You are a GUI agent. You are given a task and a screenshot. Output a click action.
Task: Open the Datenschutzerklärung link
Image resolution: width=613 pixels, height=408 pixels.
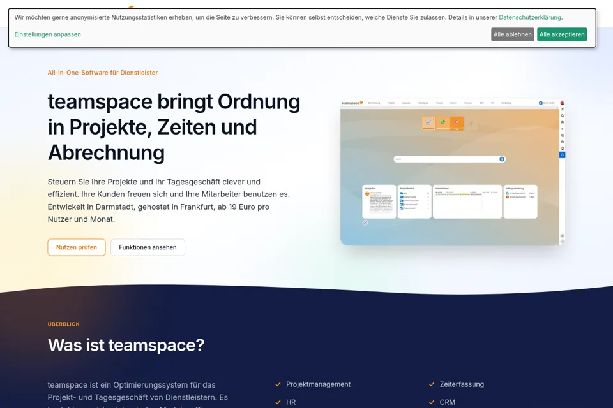pyautogui.click(x=530, y=17)
